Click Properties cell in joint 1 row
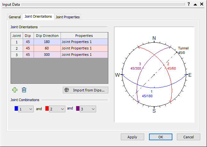207x147 pixels. [84, 42]
